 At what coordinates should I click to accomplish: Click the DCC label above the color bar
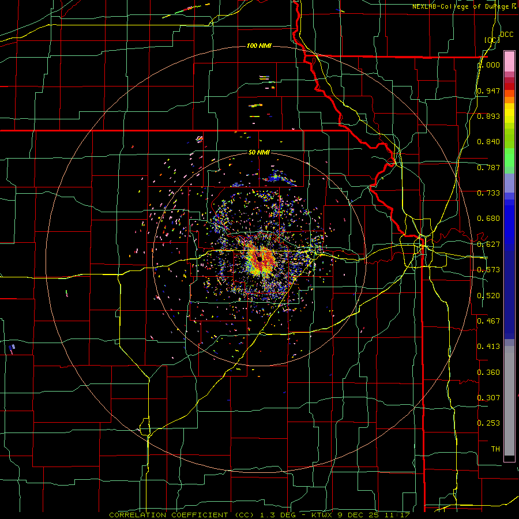pos(506,35)
